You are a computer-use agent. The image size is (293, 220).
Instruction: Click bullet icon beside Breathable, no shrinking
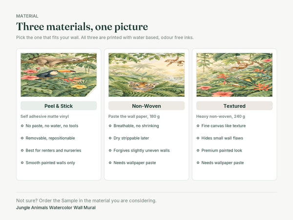[110, 126]
